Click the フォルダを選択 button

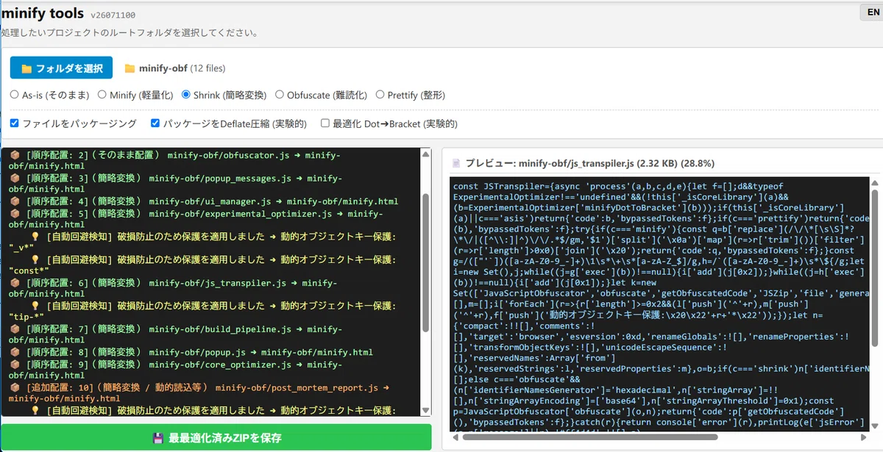61,68
